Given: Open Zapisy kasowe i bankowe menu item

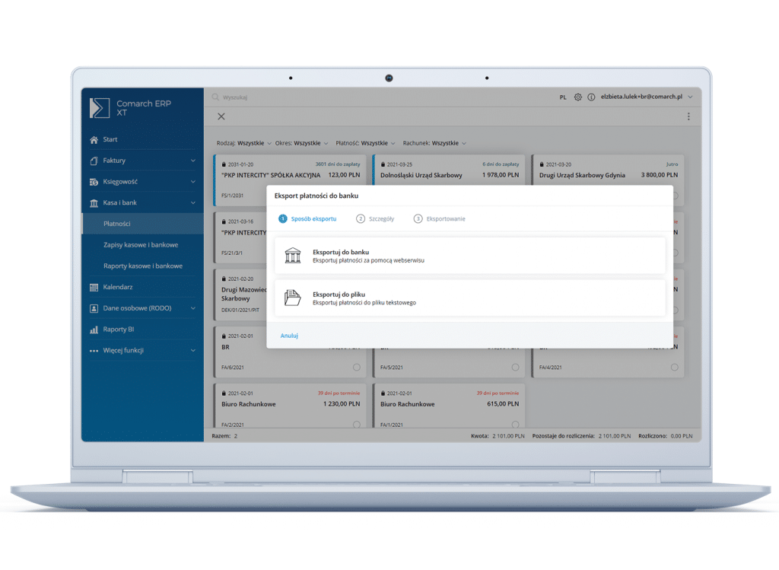Looking at the screenshot, I should tap(141, 245).
